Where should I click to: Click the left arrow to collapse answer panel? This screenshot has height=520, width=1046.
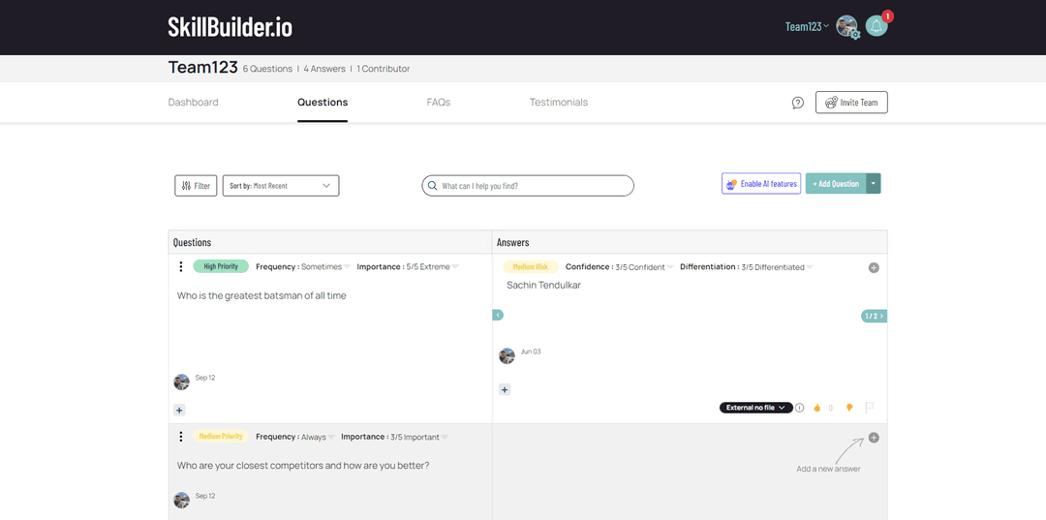498,315
